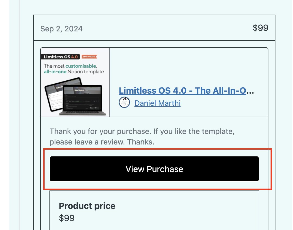Screen dimensions: 293x230
Task: Click the $99 value under Product price
Action: [x=67, y=218]
